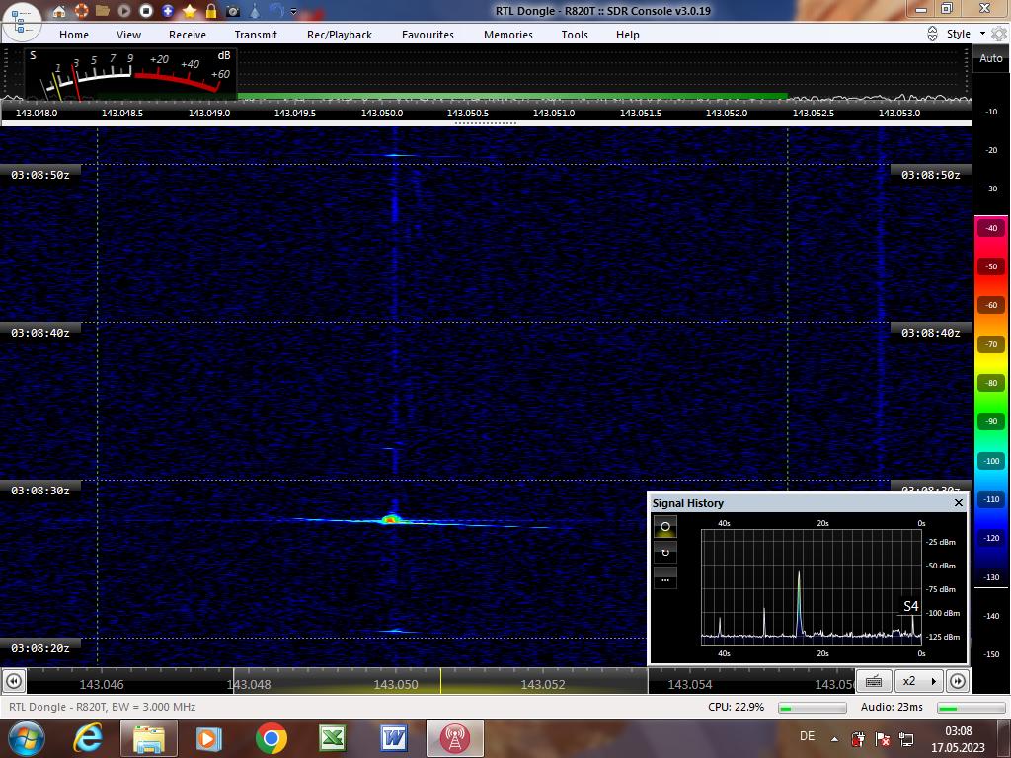Screen dimensions: 1011x758
Task: Click the keyboard frequency entry icon
Action: click(874, 681)
